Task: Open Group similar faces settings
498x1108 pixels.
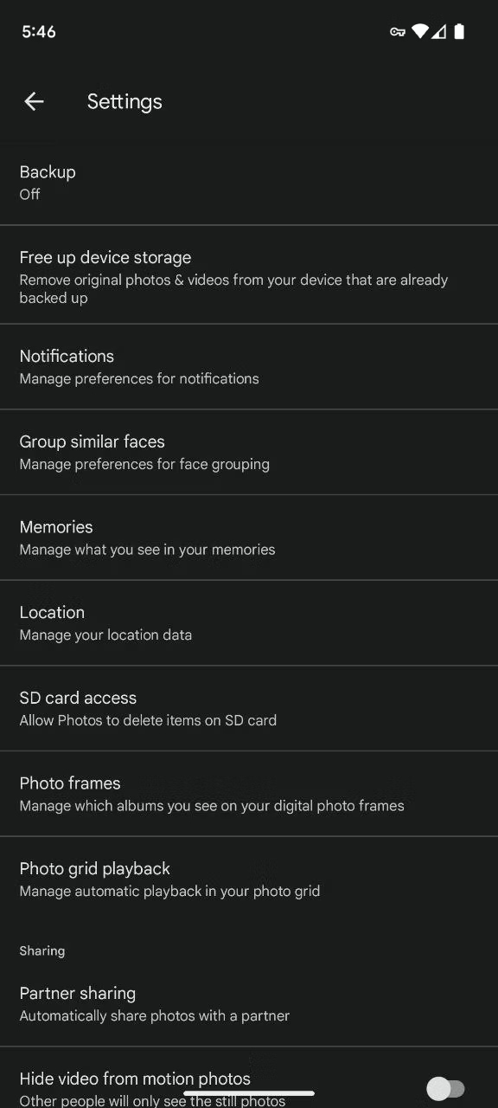Action: coord(249,452)
